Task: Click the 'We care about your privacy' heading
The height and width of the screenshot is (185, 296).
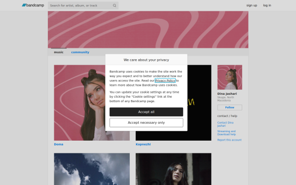Action: coord(147,60)
